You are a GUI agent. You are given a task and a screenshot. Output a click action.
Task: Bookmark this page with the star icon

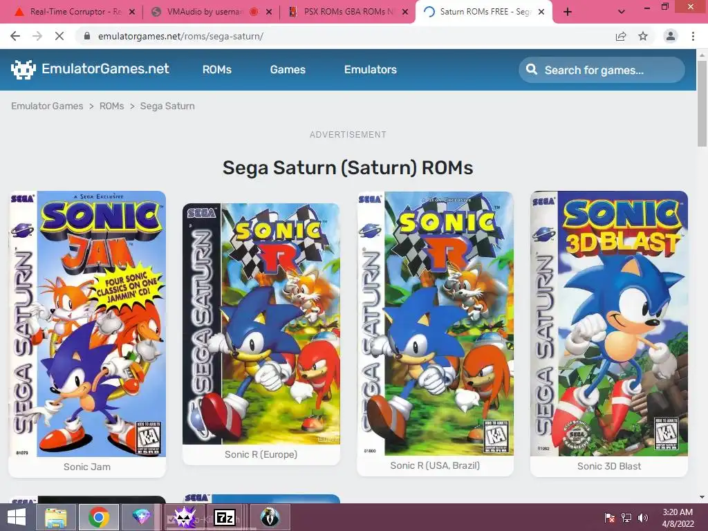(643, 36)
